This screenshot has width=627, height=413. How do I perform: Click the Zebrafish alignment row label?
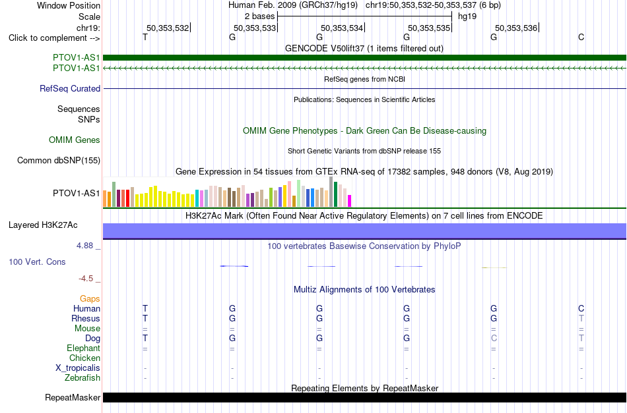click(82, 377)
